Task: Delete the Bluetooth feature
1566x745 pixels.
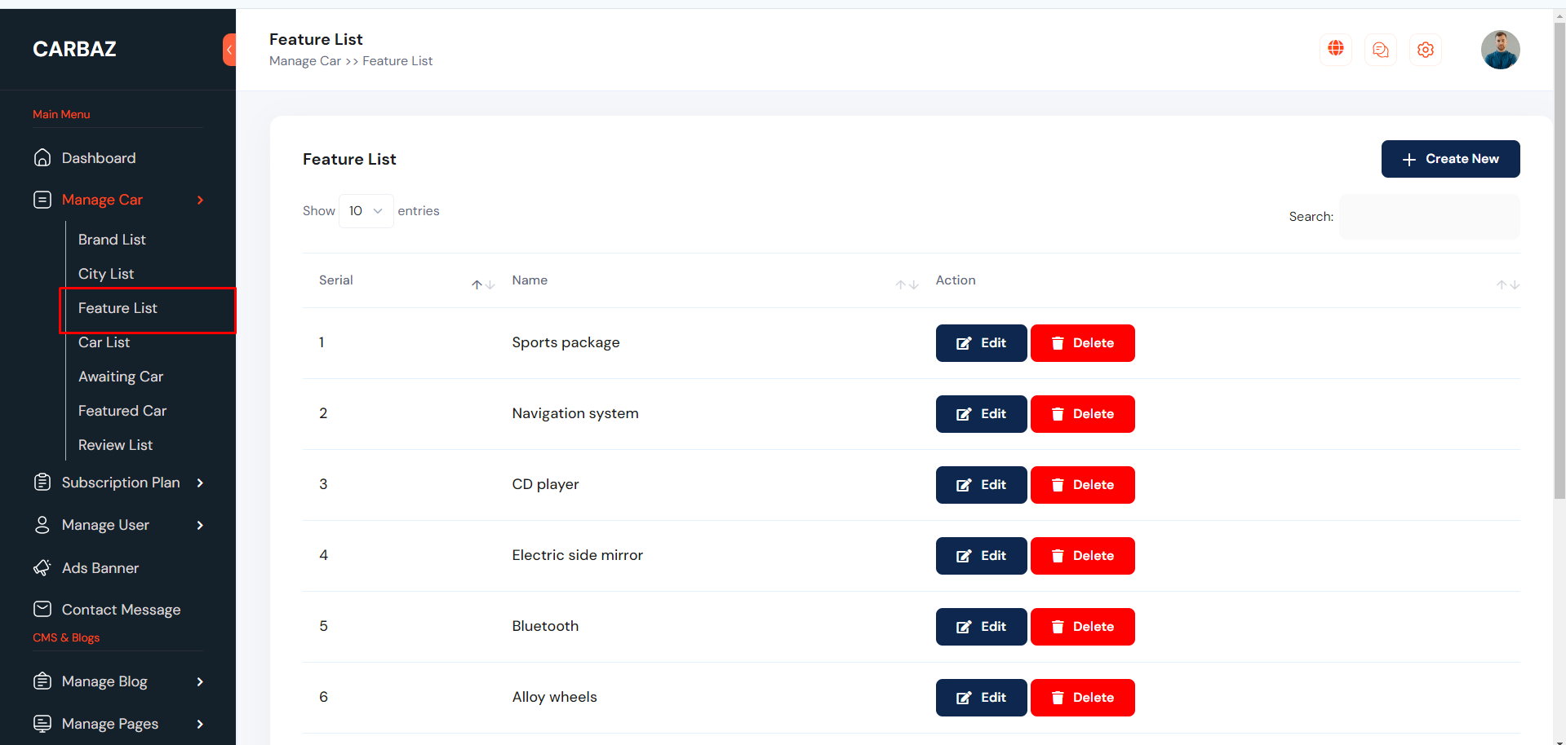Action: (1082, 627)
